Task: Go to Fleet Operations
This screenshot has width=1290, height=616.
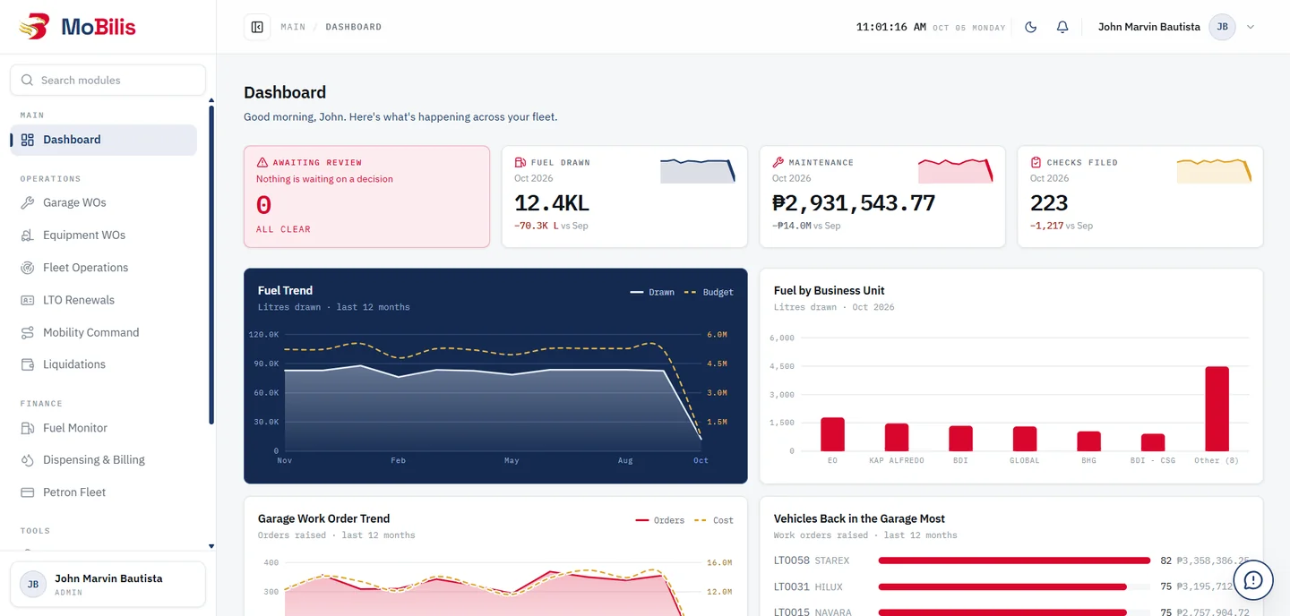Action: (104, 268)
